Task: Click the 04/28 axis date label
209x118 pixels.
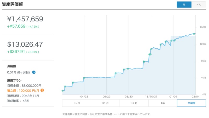Action: click(x=84, y=97)
